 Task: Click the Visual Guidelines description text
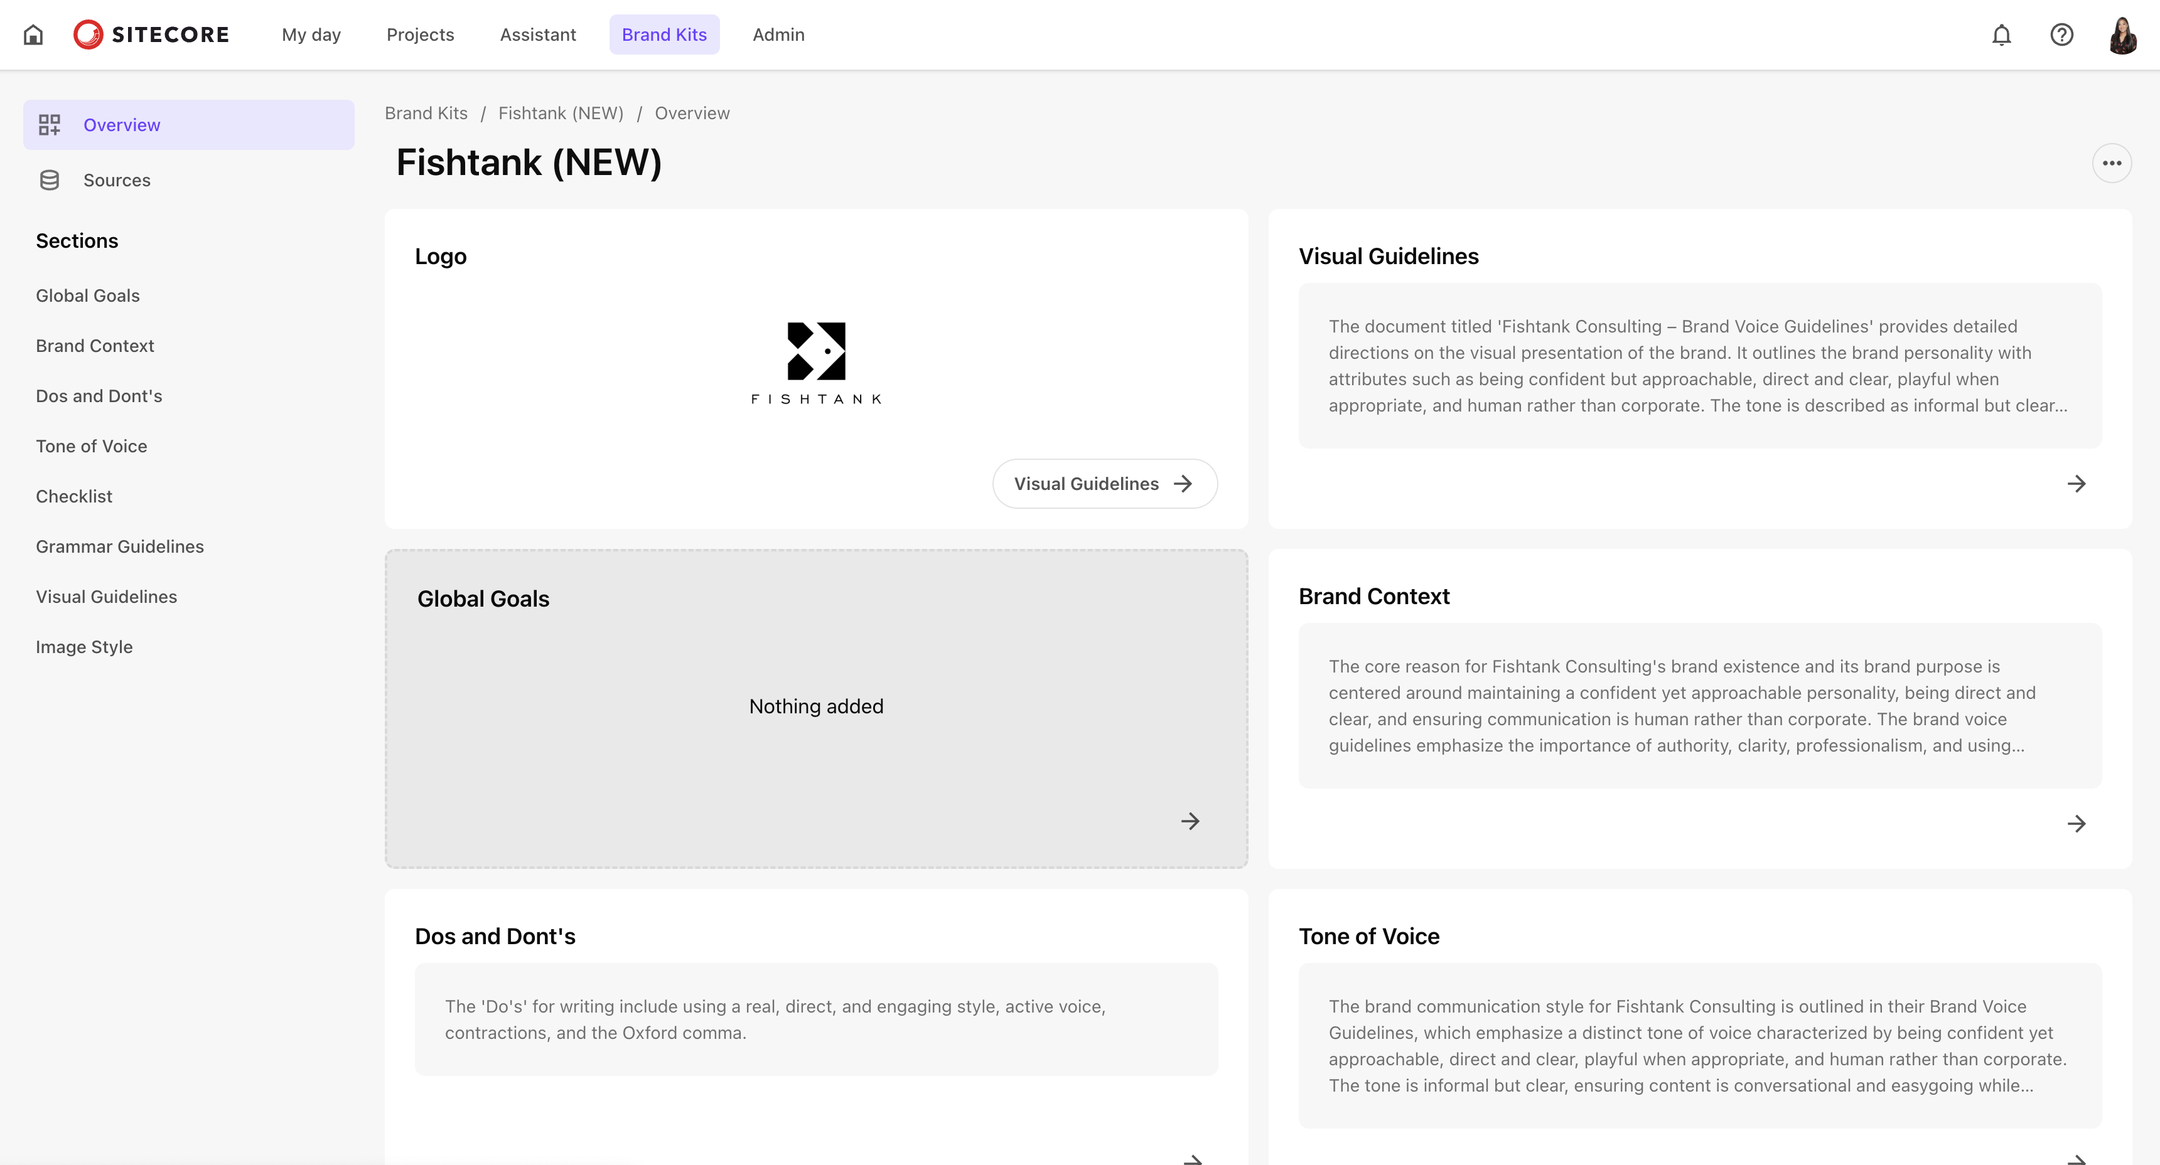pos(1699,365)
